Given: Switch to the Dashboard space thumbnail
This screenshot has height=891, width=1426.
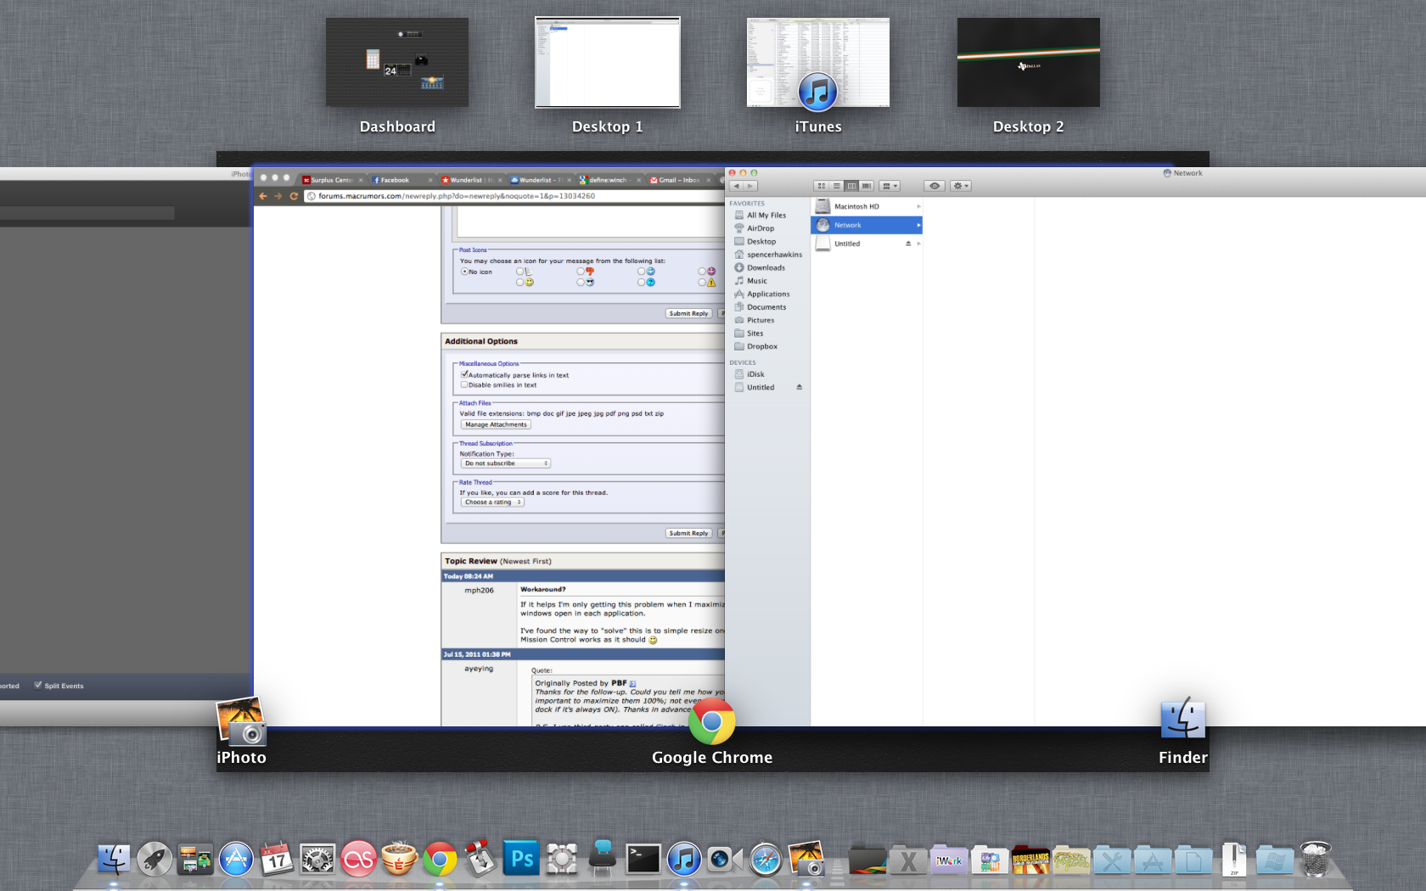Looking at the screenshot, I should pos(397,63).
